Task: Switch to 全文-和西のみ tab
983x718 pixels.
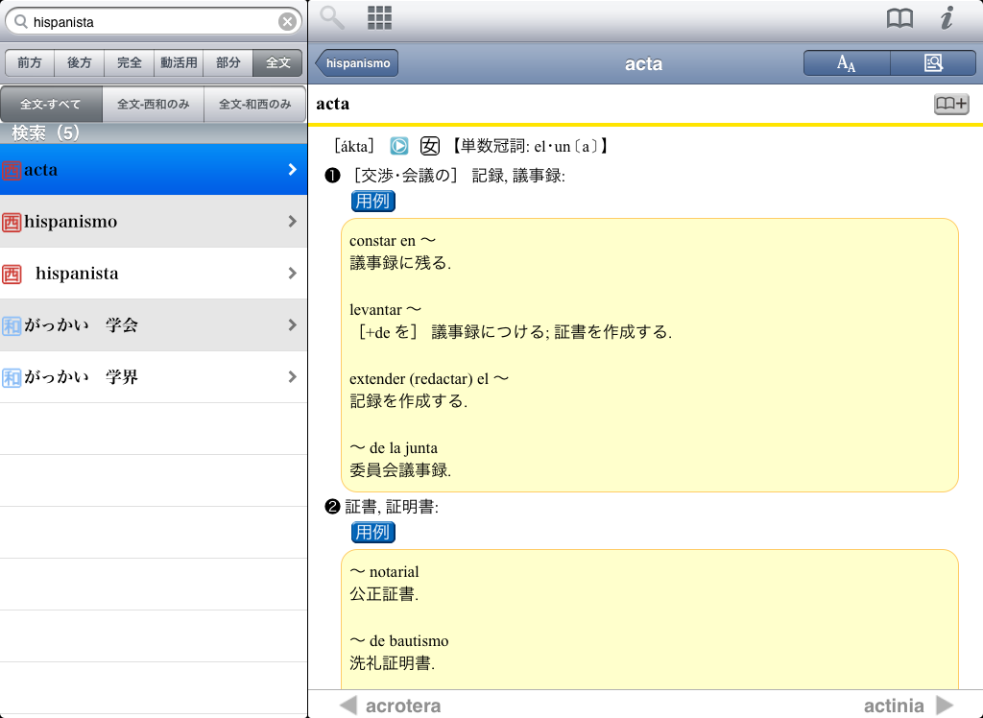Action: [255, 105]
